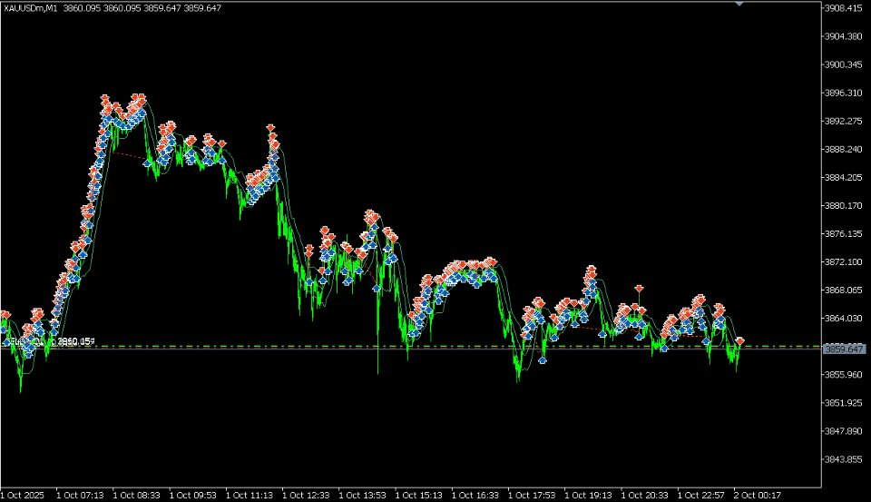The height and width of the screenshot is (502, 871).
Task: Click time axis label 2 Oct 00:17
Action: 758,496
